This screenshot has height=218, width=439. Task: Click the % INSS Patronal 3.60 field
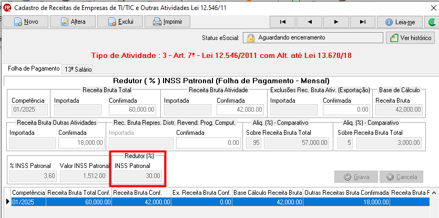(33, 176)
